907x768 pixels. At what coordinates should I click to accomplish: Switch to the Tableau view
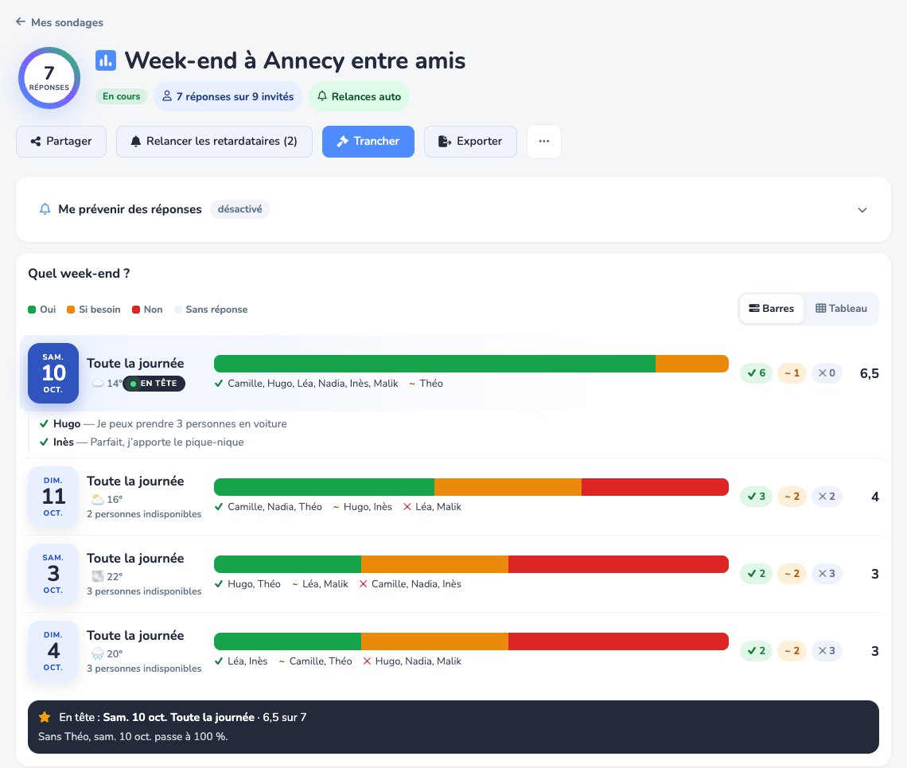coord(841,309)
